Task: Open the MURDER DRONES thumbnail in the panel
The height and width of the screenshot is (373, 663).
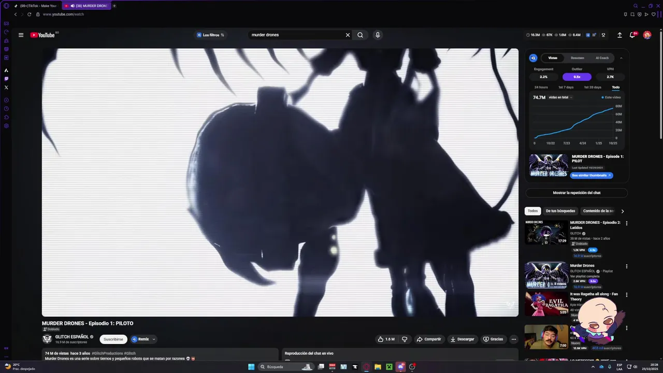Action: [x=549, y=166]
